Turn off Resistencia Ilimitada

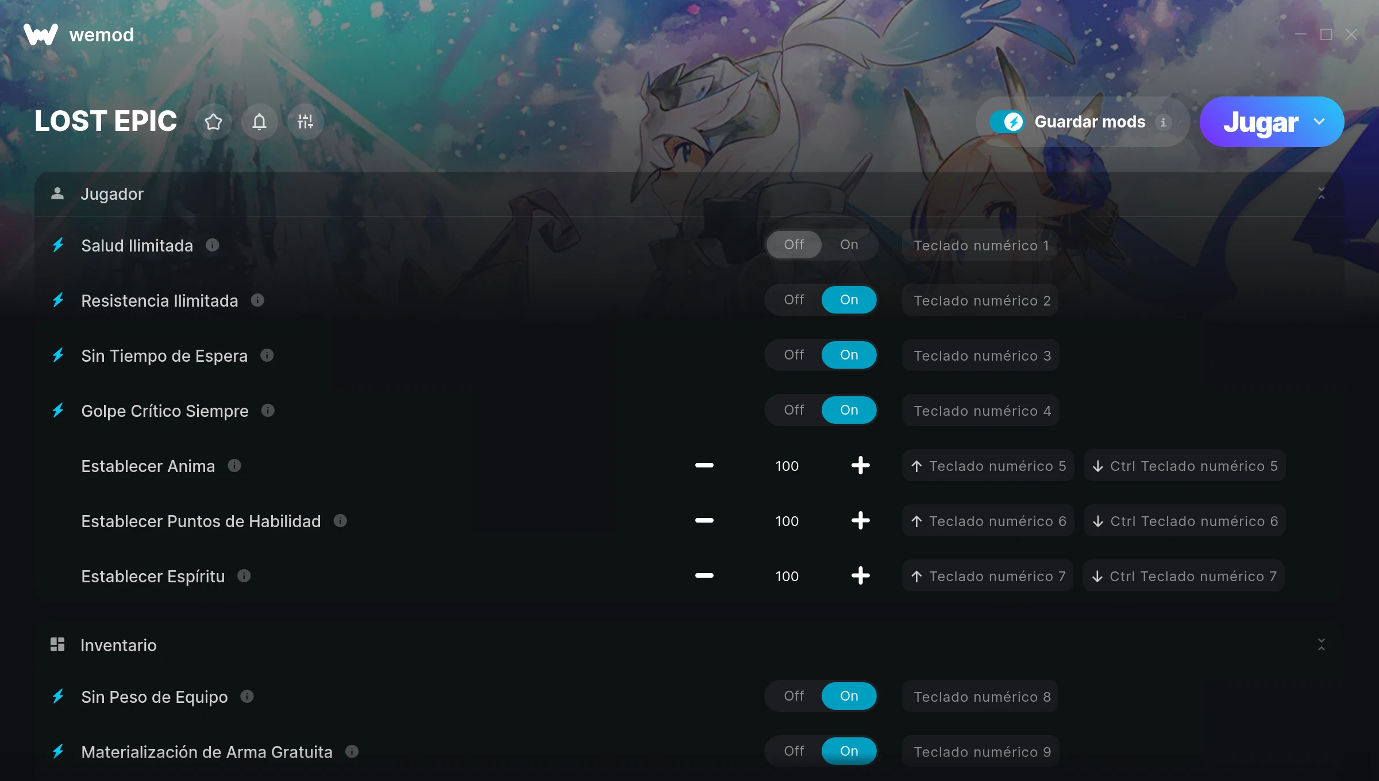click(794, 300)
